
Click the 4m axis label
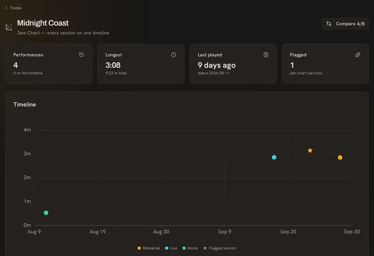tap(27, 130)
